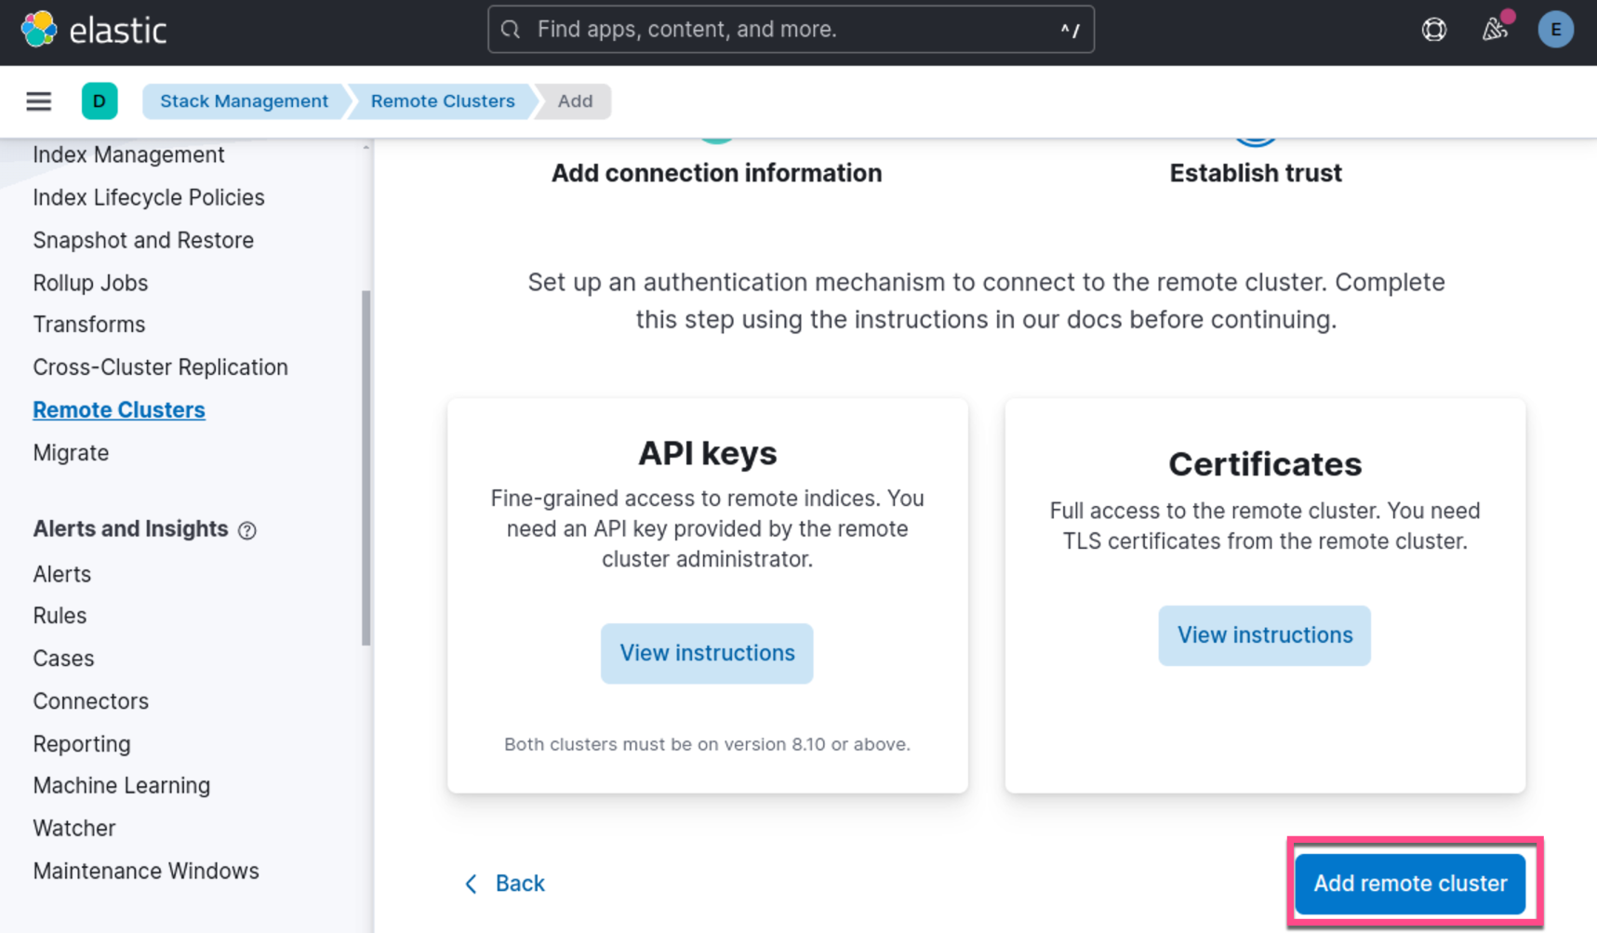Screen dimensions: 1597x933
Task: Open the help menu lifebuoy icon
Action: pyautogui.click(x=1433, y=30)
